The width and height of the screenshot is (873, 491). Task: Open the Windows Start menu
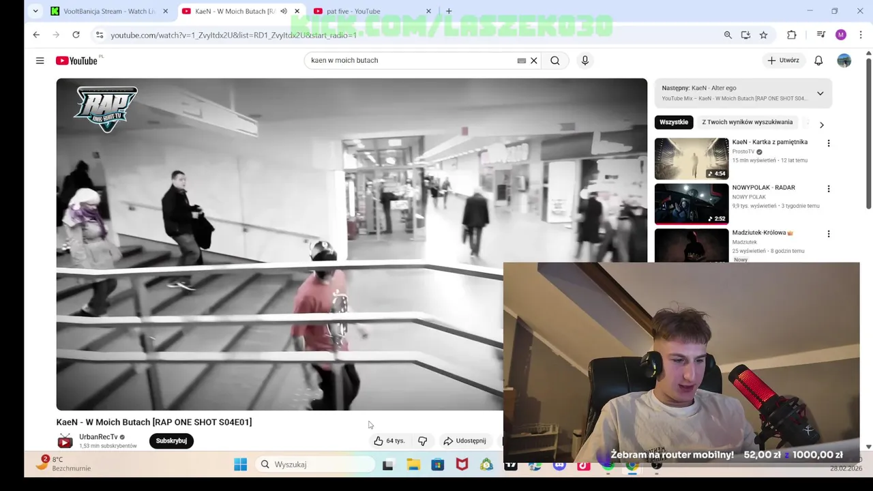click(x=240, y=464)
